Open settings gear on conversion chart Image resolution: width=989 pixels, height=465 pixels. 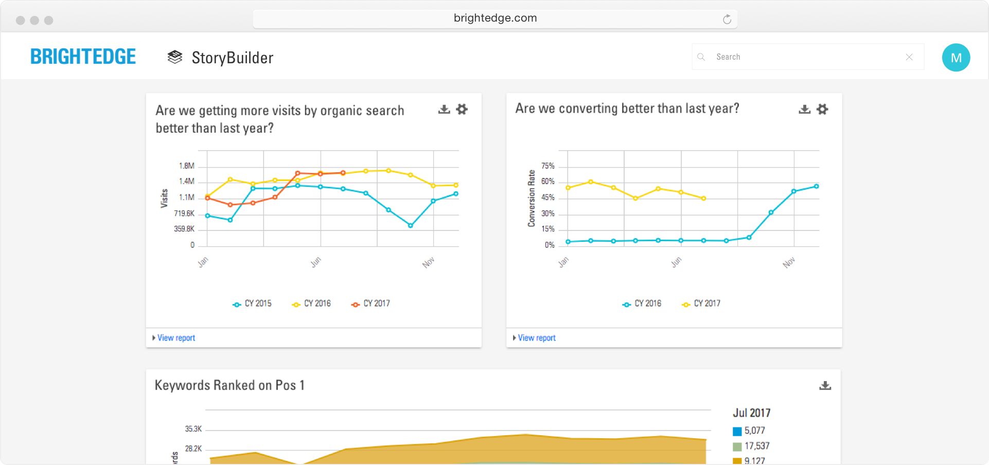click(822, 109)
